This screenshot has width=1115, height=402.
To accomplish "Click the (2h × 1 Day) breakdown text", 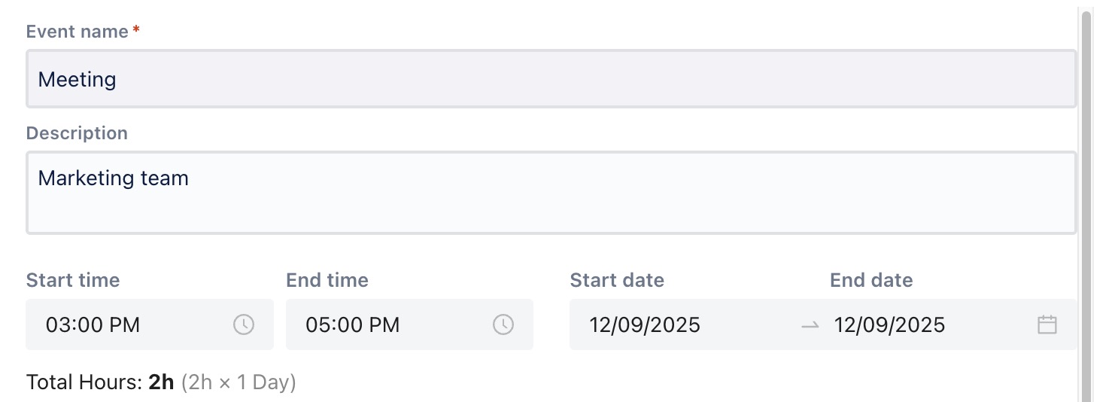I will [x=238, y=382].
